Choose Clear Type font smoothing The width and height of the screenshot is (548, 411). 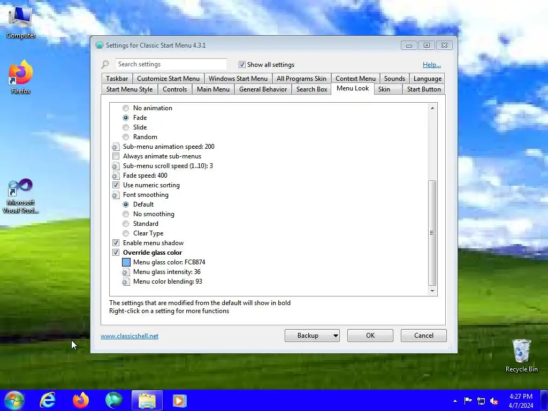[126, 233]
